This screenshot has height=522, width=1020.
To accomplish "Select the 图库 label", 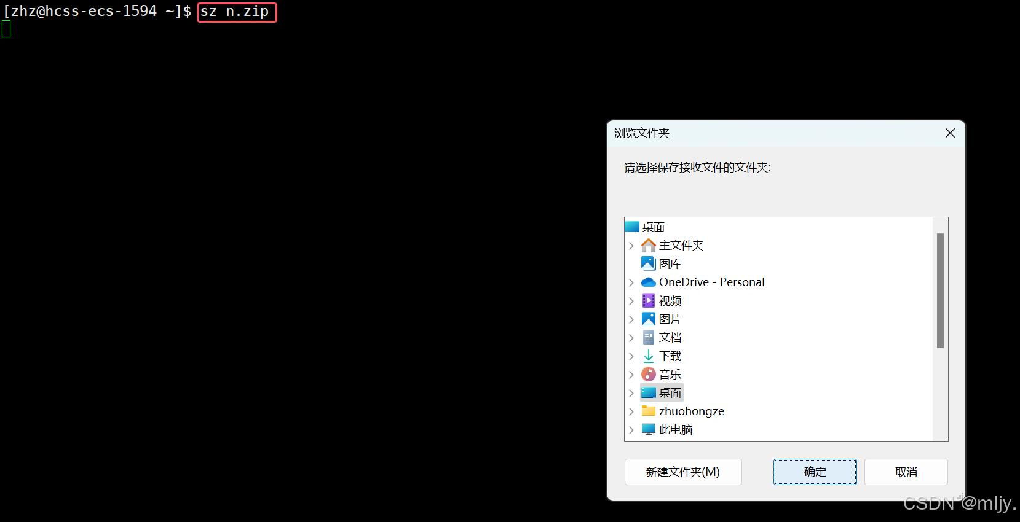I will [x=670, y=263].
